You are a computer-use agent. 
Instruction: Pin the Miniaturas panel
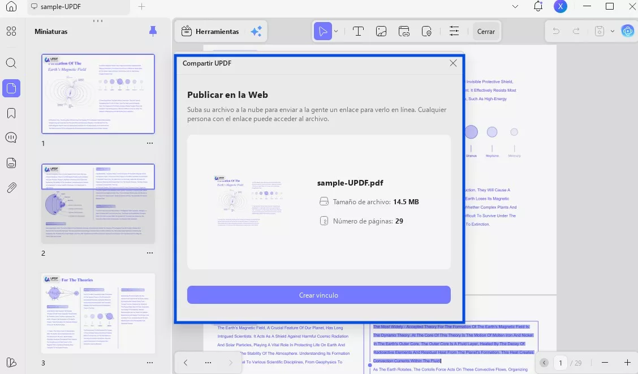point(153,31)
